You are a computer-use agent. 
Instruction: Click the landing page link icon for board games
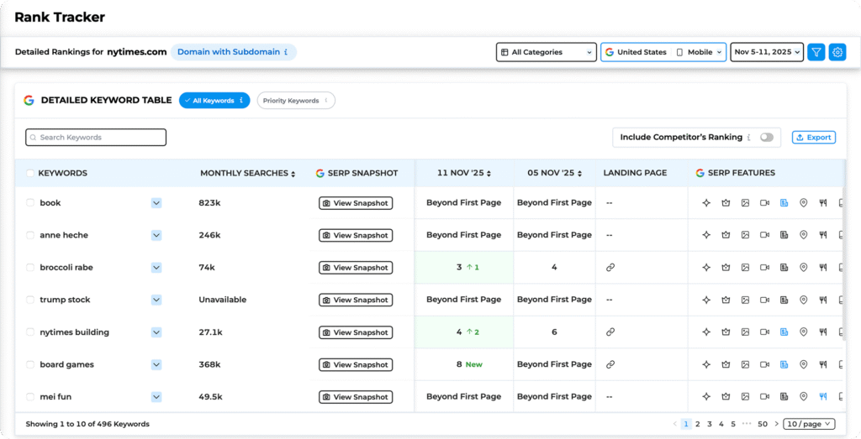point(610,365)
